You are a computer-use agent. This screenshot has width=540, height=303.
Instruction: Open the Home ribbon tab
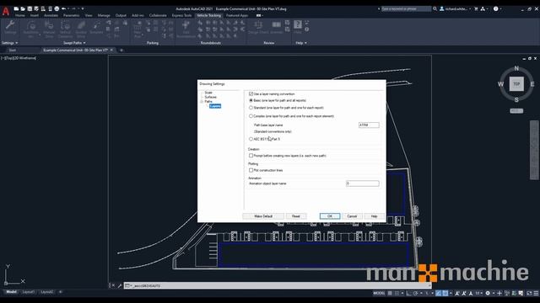pyautogui.click(x=20, y=15)
